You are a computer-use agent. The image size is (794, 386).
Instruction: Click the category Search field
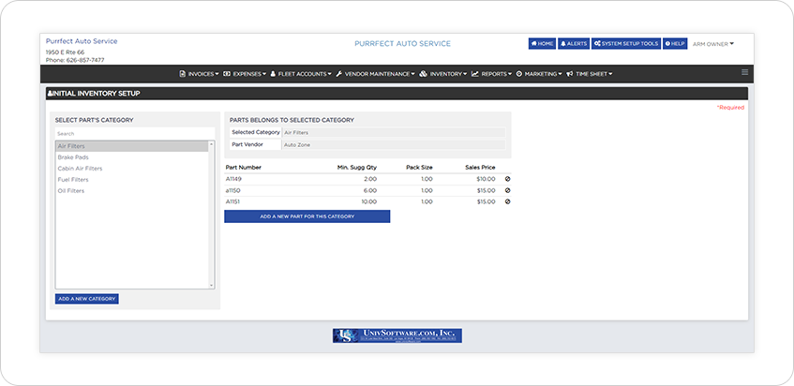[x=135, y=134]
